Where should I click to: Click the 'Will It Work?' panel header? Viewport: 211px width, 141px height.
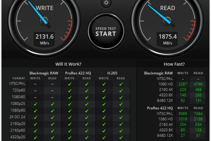[x=69, y=64]
